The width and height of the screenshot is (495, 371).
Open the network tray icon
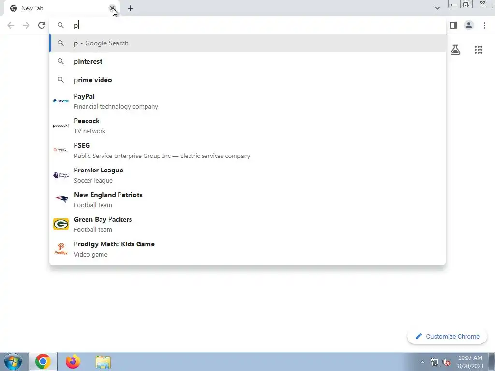435,362
